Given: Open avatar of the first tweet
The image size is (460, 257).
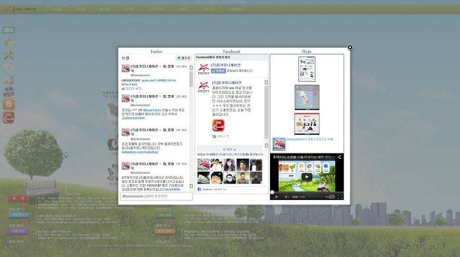Looking at the screenshot, I should click(126, 68).
